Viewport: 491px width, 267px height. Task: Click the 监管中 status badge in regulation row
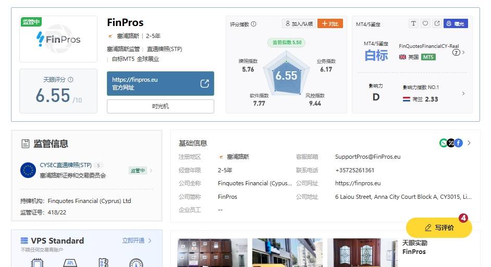138,170
